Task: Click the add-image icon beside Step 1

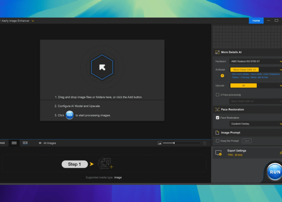Action: tap(105, 164)
